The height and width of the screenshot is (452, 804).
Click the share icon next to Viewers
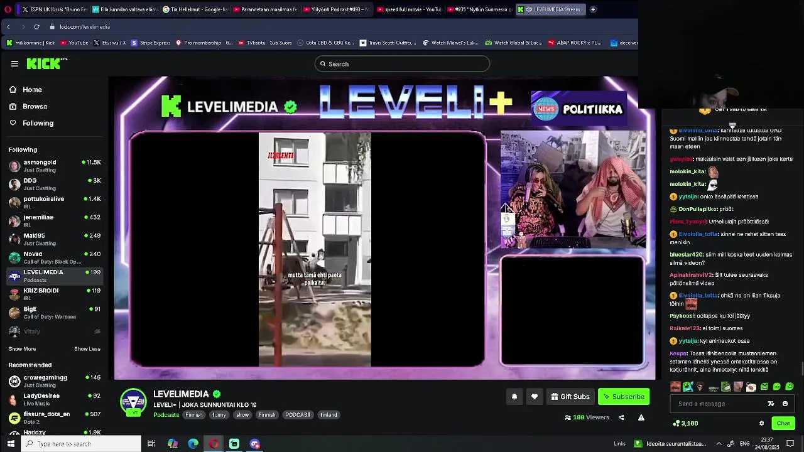click(621, 417)
